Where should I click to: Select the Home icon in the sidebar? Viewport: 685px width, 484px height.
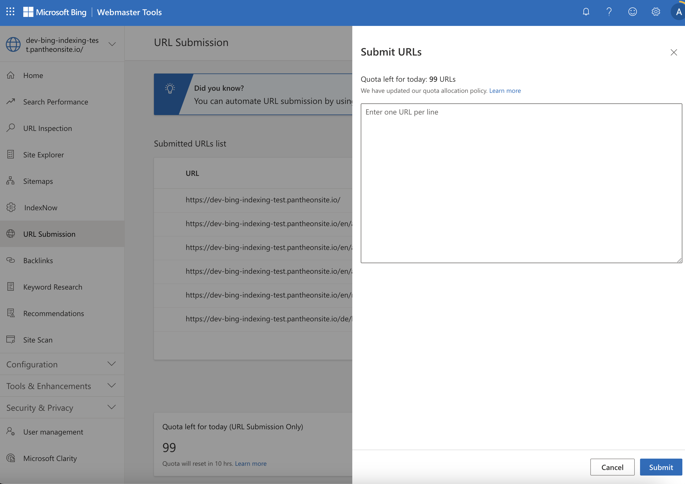[11, 75]
